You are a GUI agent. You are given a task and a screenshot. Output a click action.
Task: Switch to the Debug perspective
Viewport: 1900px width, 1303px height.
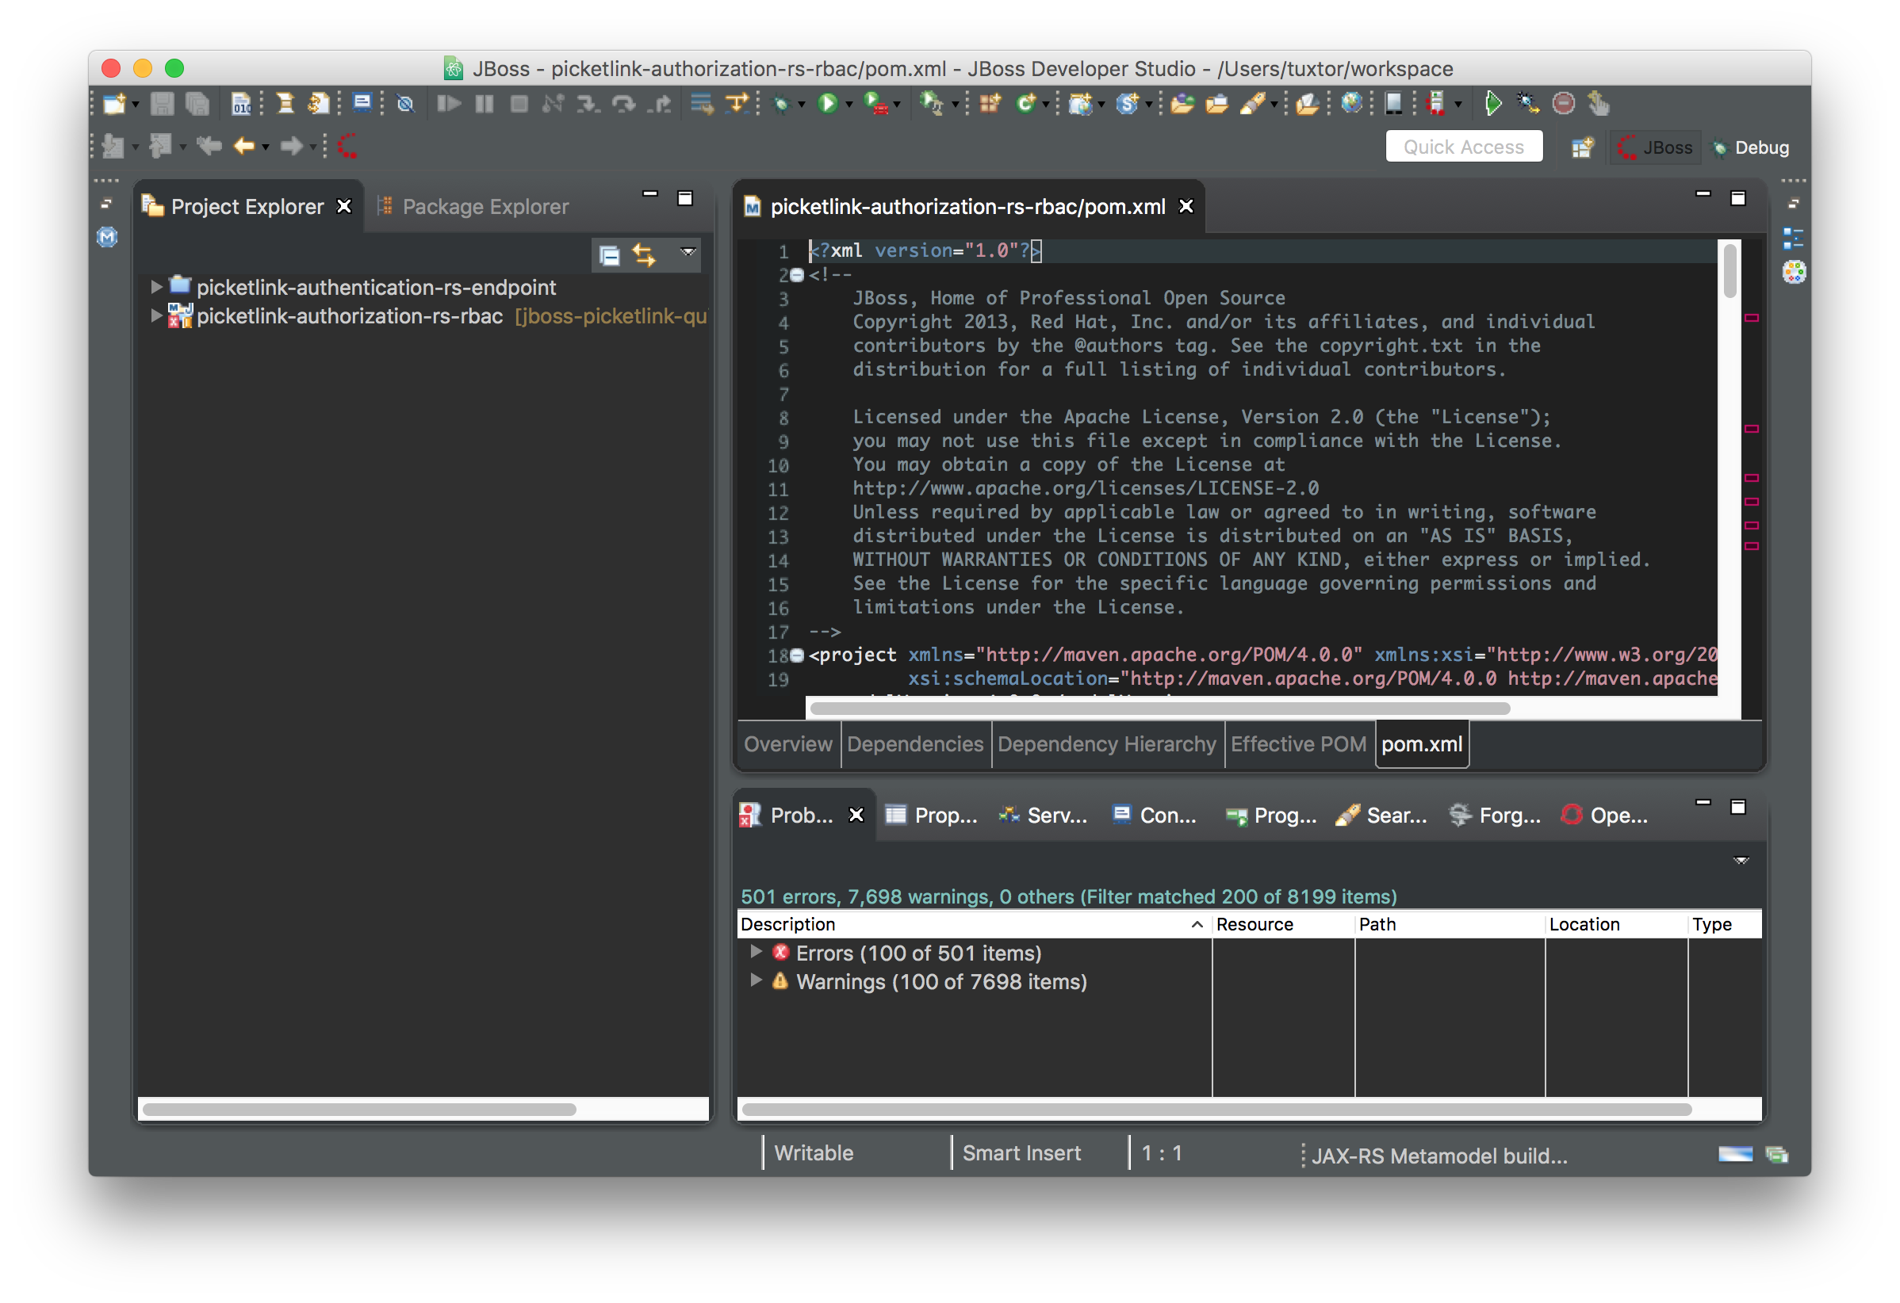[x=1752, y=148]
